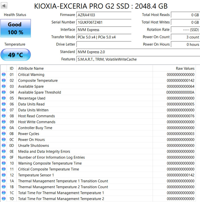Image resolution: width=200 pixels, height=202 pixels.
Task: Click raw value 000000000000A
Action: pos(180,92)
